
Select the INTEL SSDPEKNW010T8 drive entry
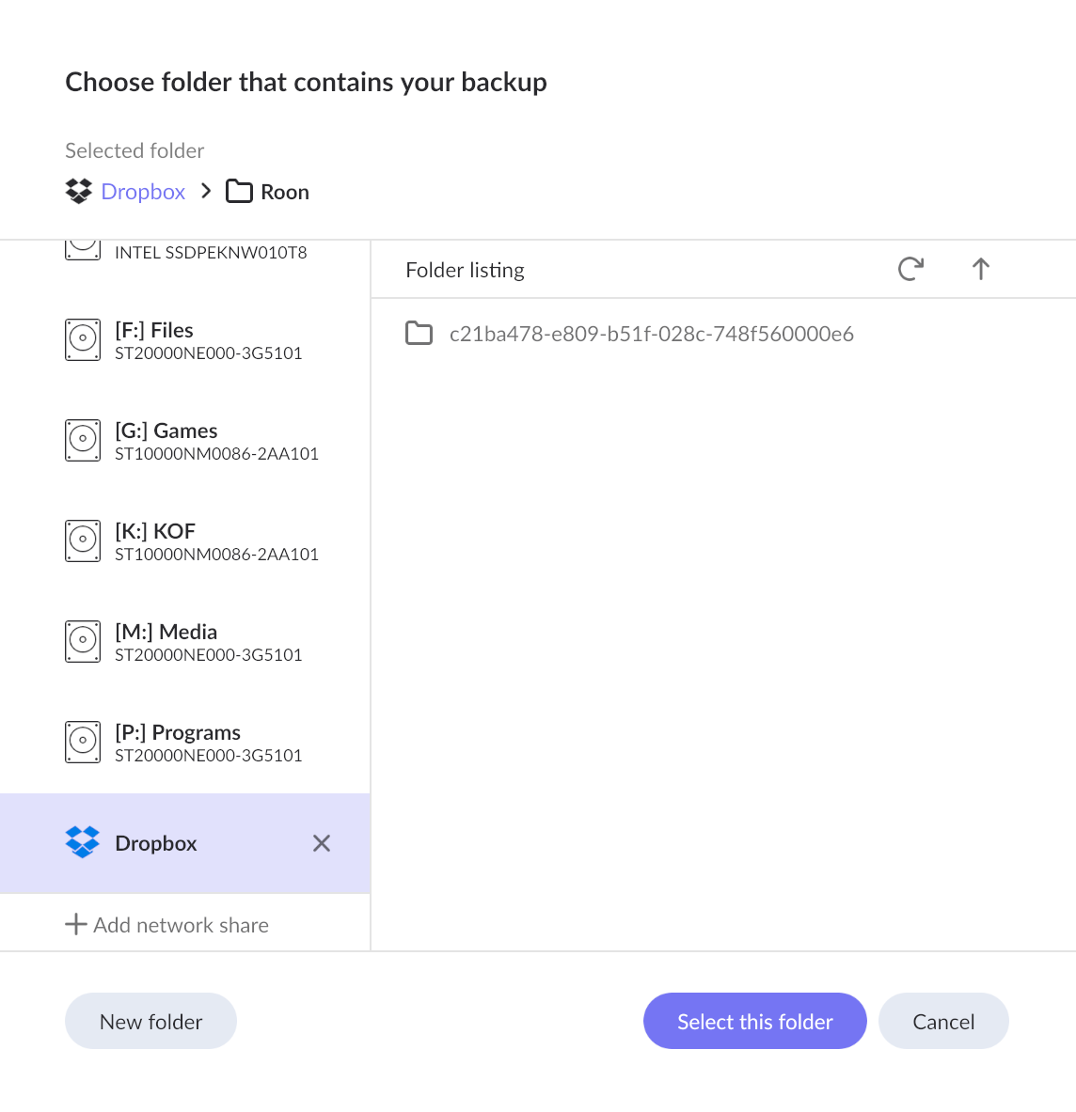(211, 252)
